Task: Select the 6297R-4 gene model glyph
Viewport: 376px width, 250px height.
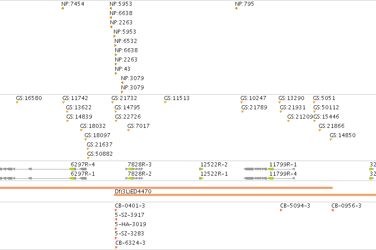Action: pos(43,169)
